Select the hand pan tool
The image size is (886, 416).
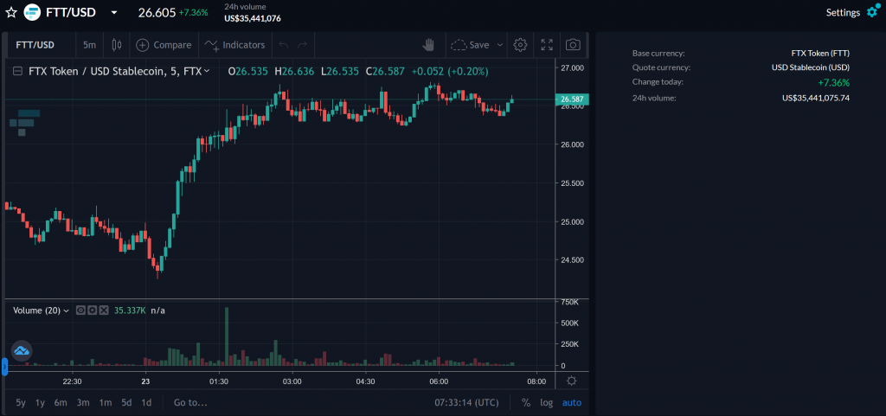tap(428, 45)
